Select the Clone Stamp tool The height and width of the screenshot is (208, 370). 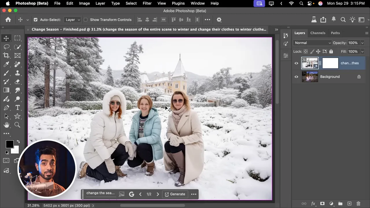(17, 73)
